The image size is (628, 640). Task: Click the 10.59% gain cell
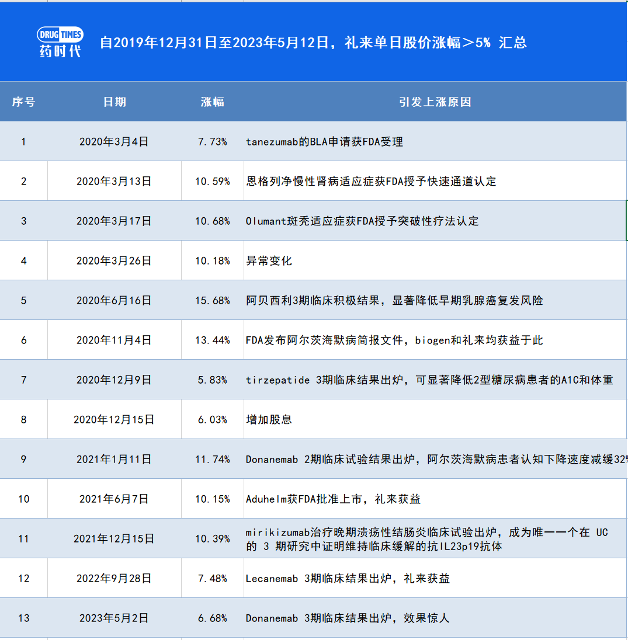pyautogui.click(x=212, y=181)
